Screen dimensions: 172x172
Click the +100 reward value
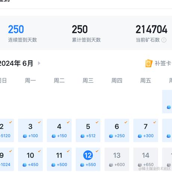click(33, 136)
